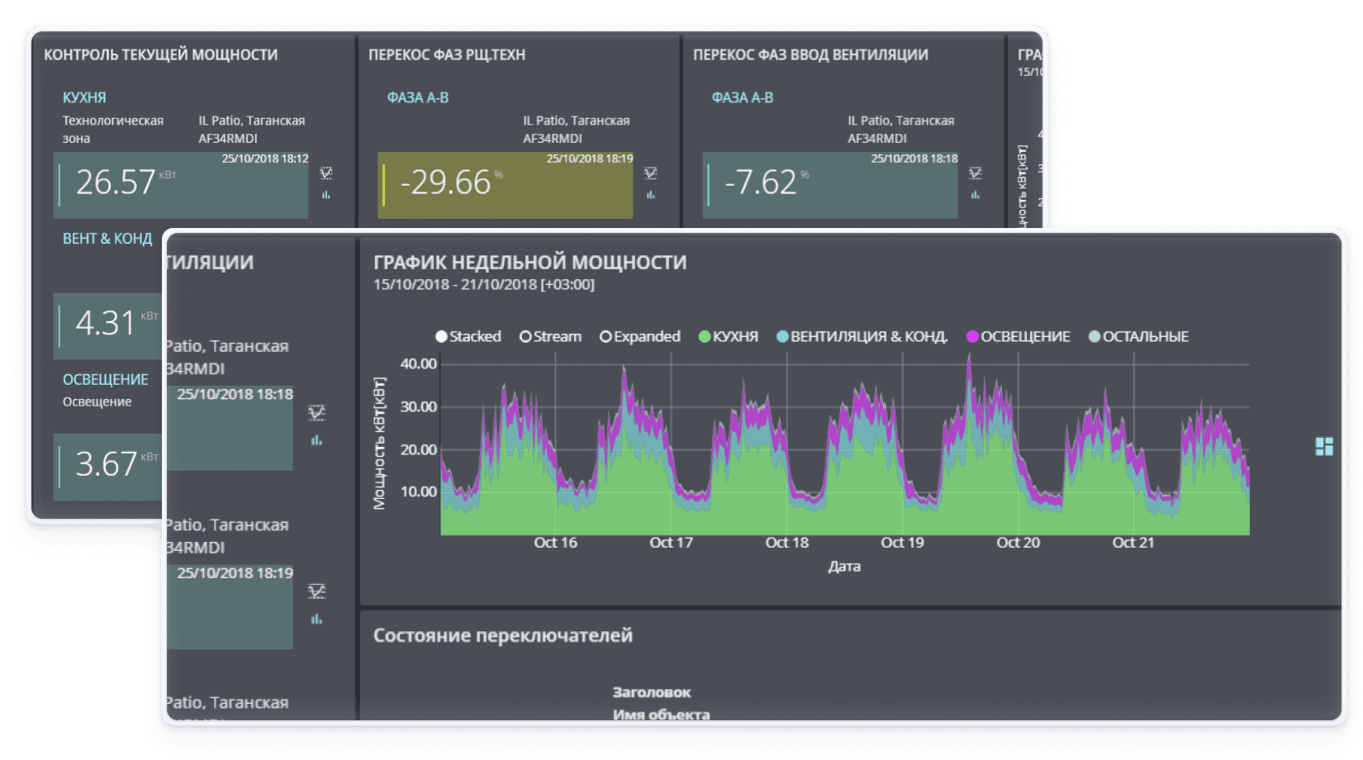The height and width of the screenshot is (760, 1363).
Task: Open the ОСВЕЩЕНИЕ link in left panel
Action: click(x=106, y=379)
